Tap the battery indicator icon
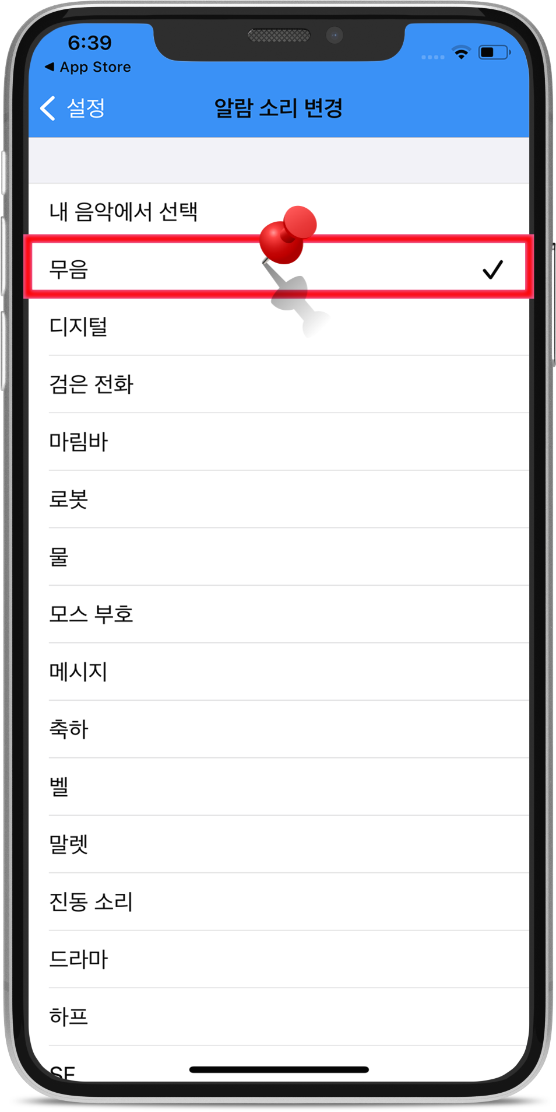This screenshot has height=1112, width=556. pos(494,53)
